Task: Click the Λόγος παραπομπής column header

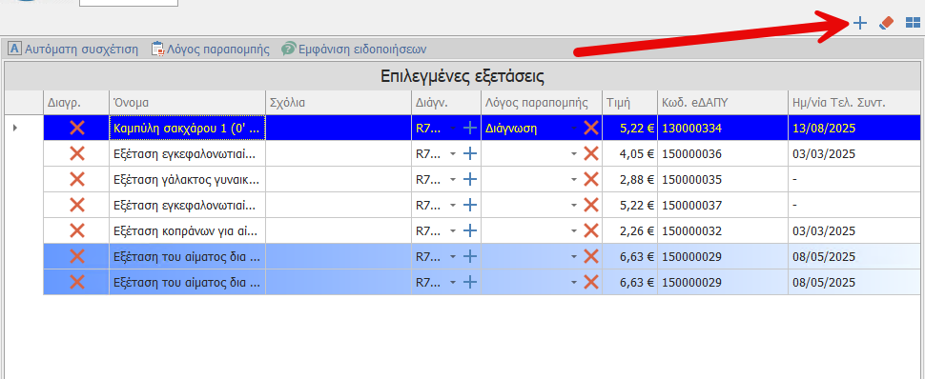Action: (543, 103)
